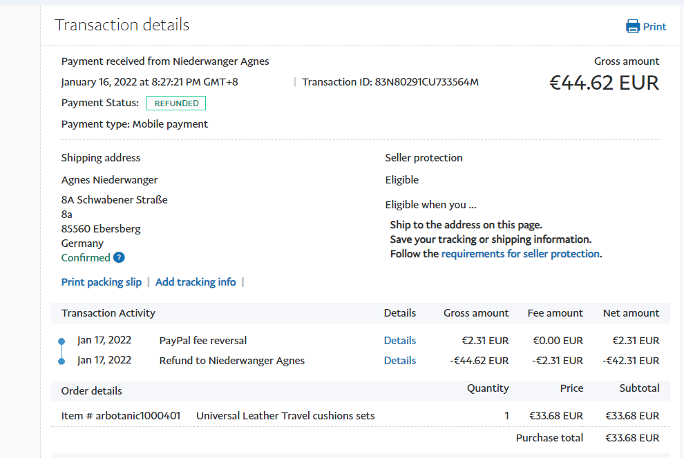This screenshot has width=684, height=458.
Task: View Details for PayPal fee reversal
Action: 399,341
